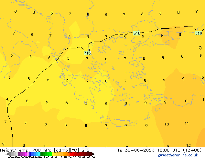Click the dark maroon right arrow of the color scale
The width and height of the screenshot is (205, 158).
(x=93, y=154)
